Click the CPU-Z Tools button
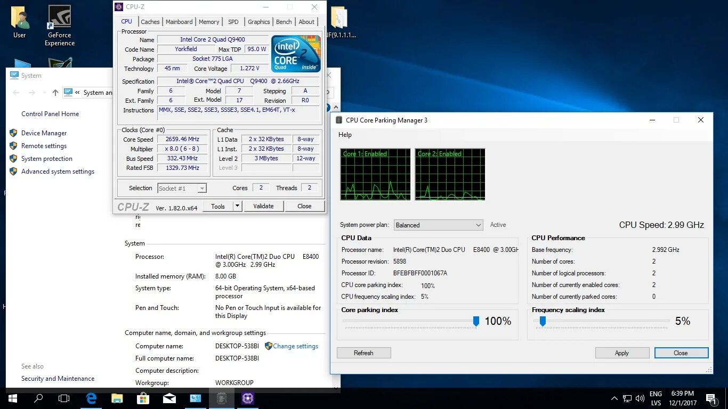The image size is (728, 409). 218,206
